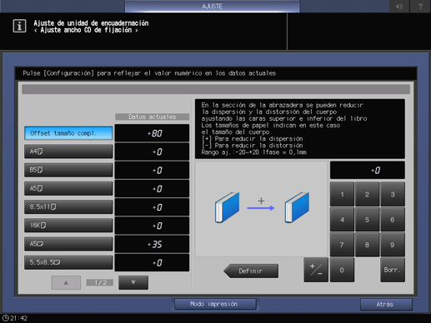
Task: Select 8.5x11 paper size option
Action: tap(68, 206)
